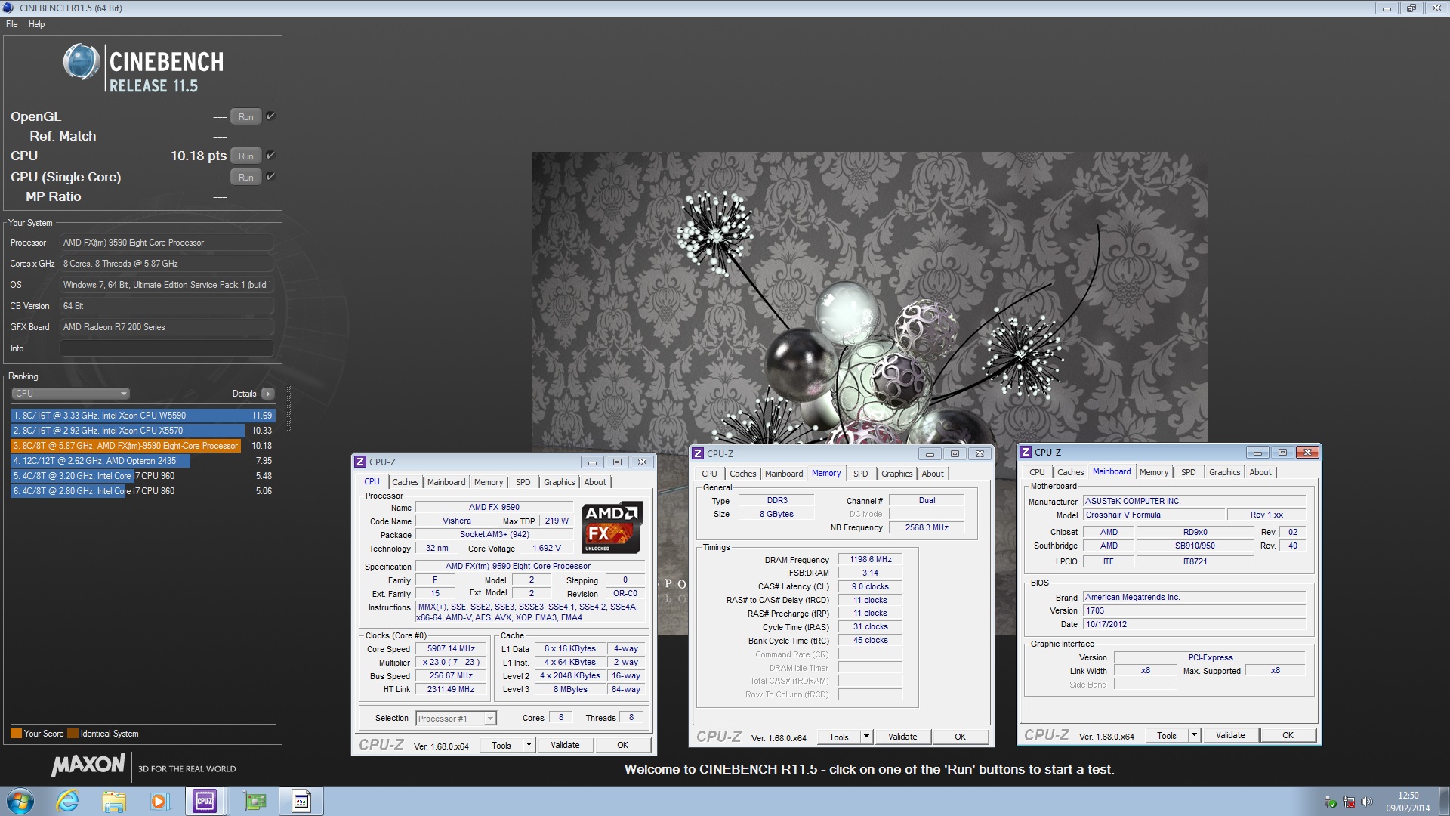This screenshot has height=816, width=1450.
Task: Toggle the CPU test checkbox
Action: point(270,155)
